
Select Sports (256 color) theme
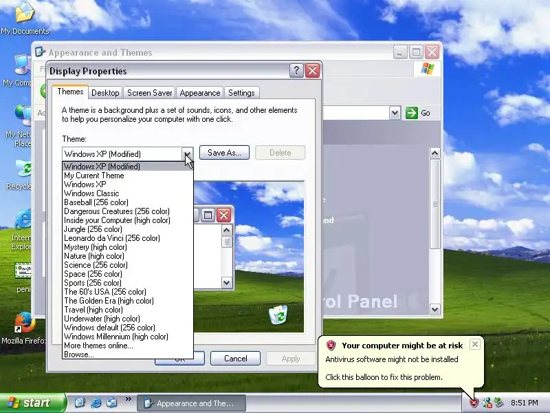pyautogui.click(x=128, y=283)
